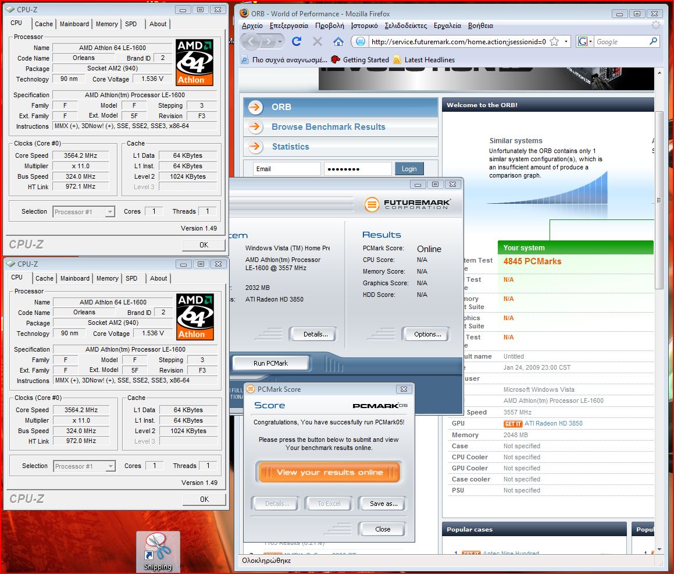Bookmark page with star icon

coord(555,41)
